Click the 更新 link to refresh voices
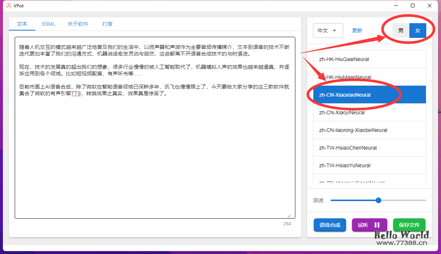This screenshot has height=254, width=441. (356, 31)
